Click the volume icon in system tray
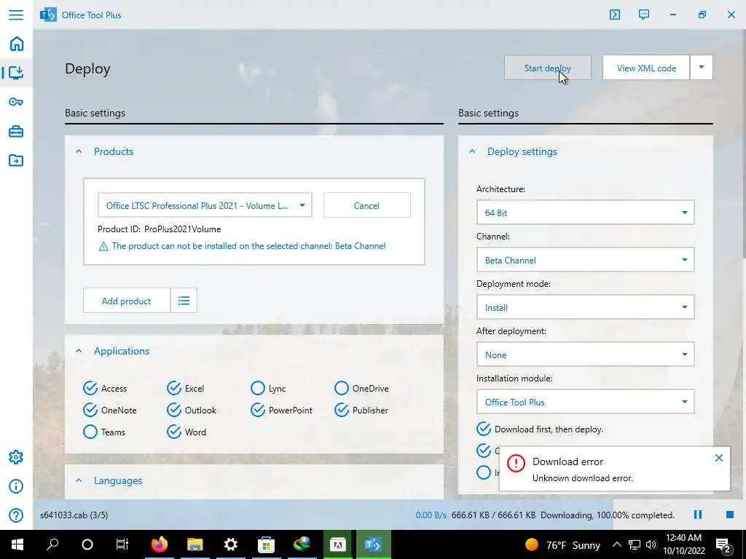Screen dimensions: 746x559 click(651, 544)
